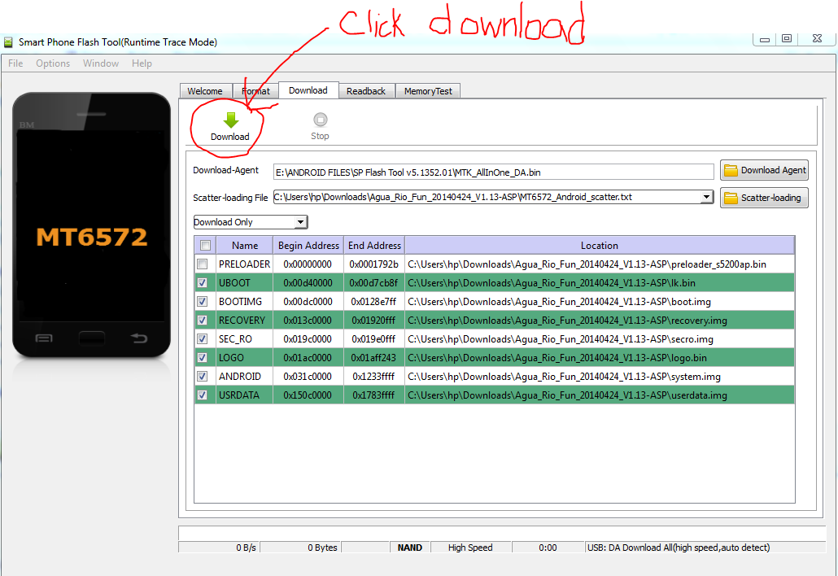Uncheck the LOGO checkbox
Screen dimensions: 838x576
pos(202,357)
